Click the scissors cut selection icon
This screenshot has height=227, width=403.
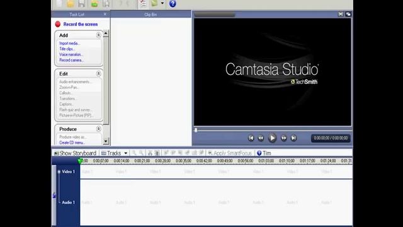[150, 153]
